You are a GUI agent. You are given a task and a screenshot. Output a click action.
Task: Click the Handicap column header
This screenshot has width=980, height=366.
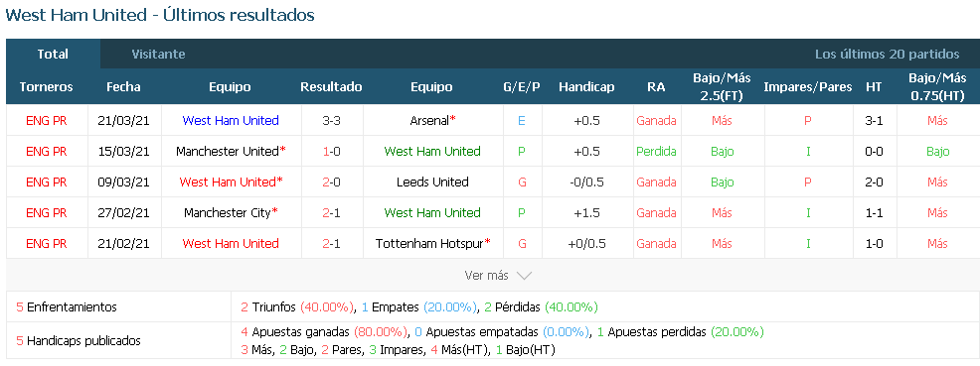(x=586, y=86)
